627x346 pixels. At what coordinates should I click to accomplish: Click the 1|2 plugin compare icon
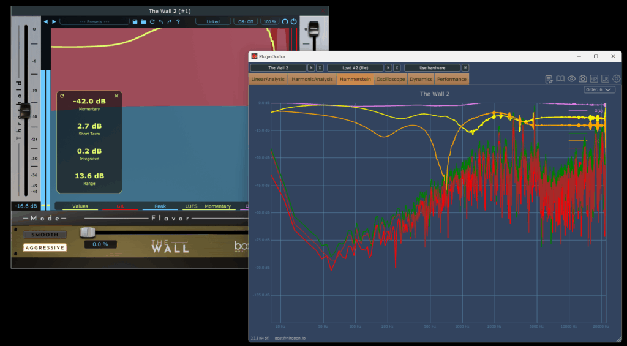594,79
